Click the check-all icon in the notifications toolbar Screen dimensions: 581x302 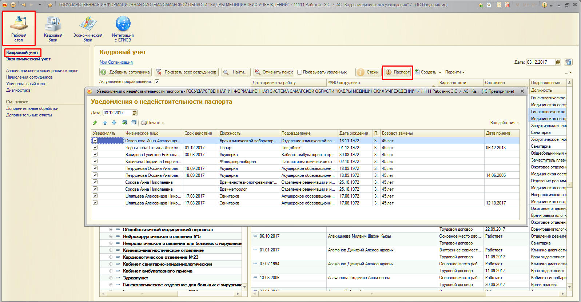pyautogui.click(x=124, y=123)
